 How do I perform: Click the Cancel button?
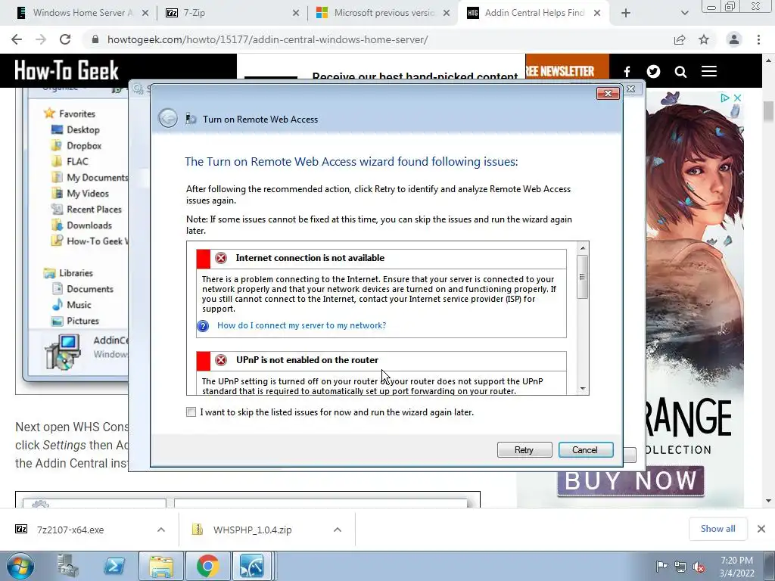click(586, 449)
